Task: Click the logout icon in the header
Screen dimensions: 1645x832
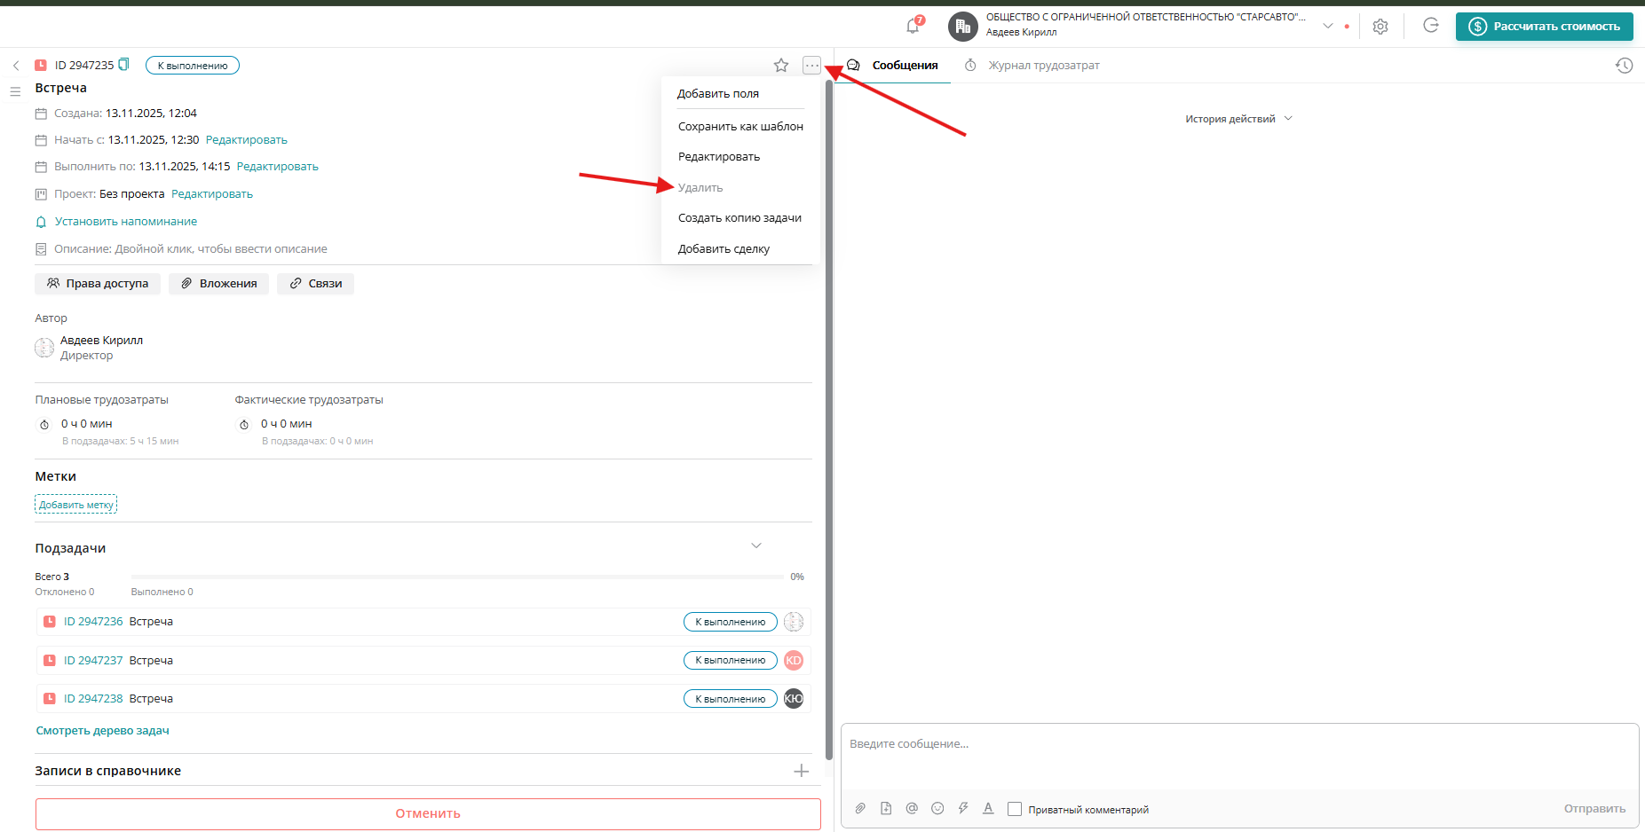Action: tap(1431, 26)
